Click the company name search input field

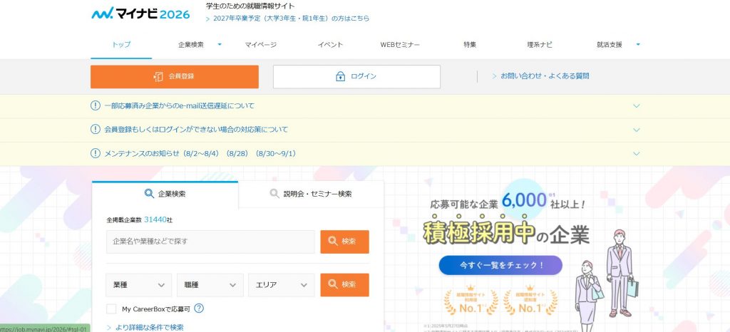point(210,242)
